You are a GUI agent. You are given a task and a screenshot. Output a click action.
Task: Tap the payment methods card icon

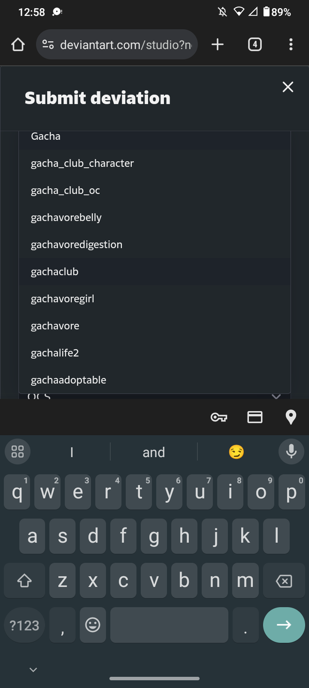[x=255, y=417]
